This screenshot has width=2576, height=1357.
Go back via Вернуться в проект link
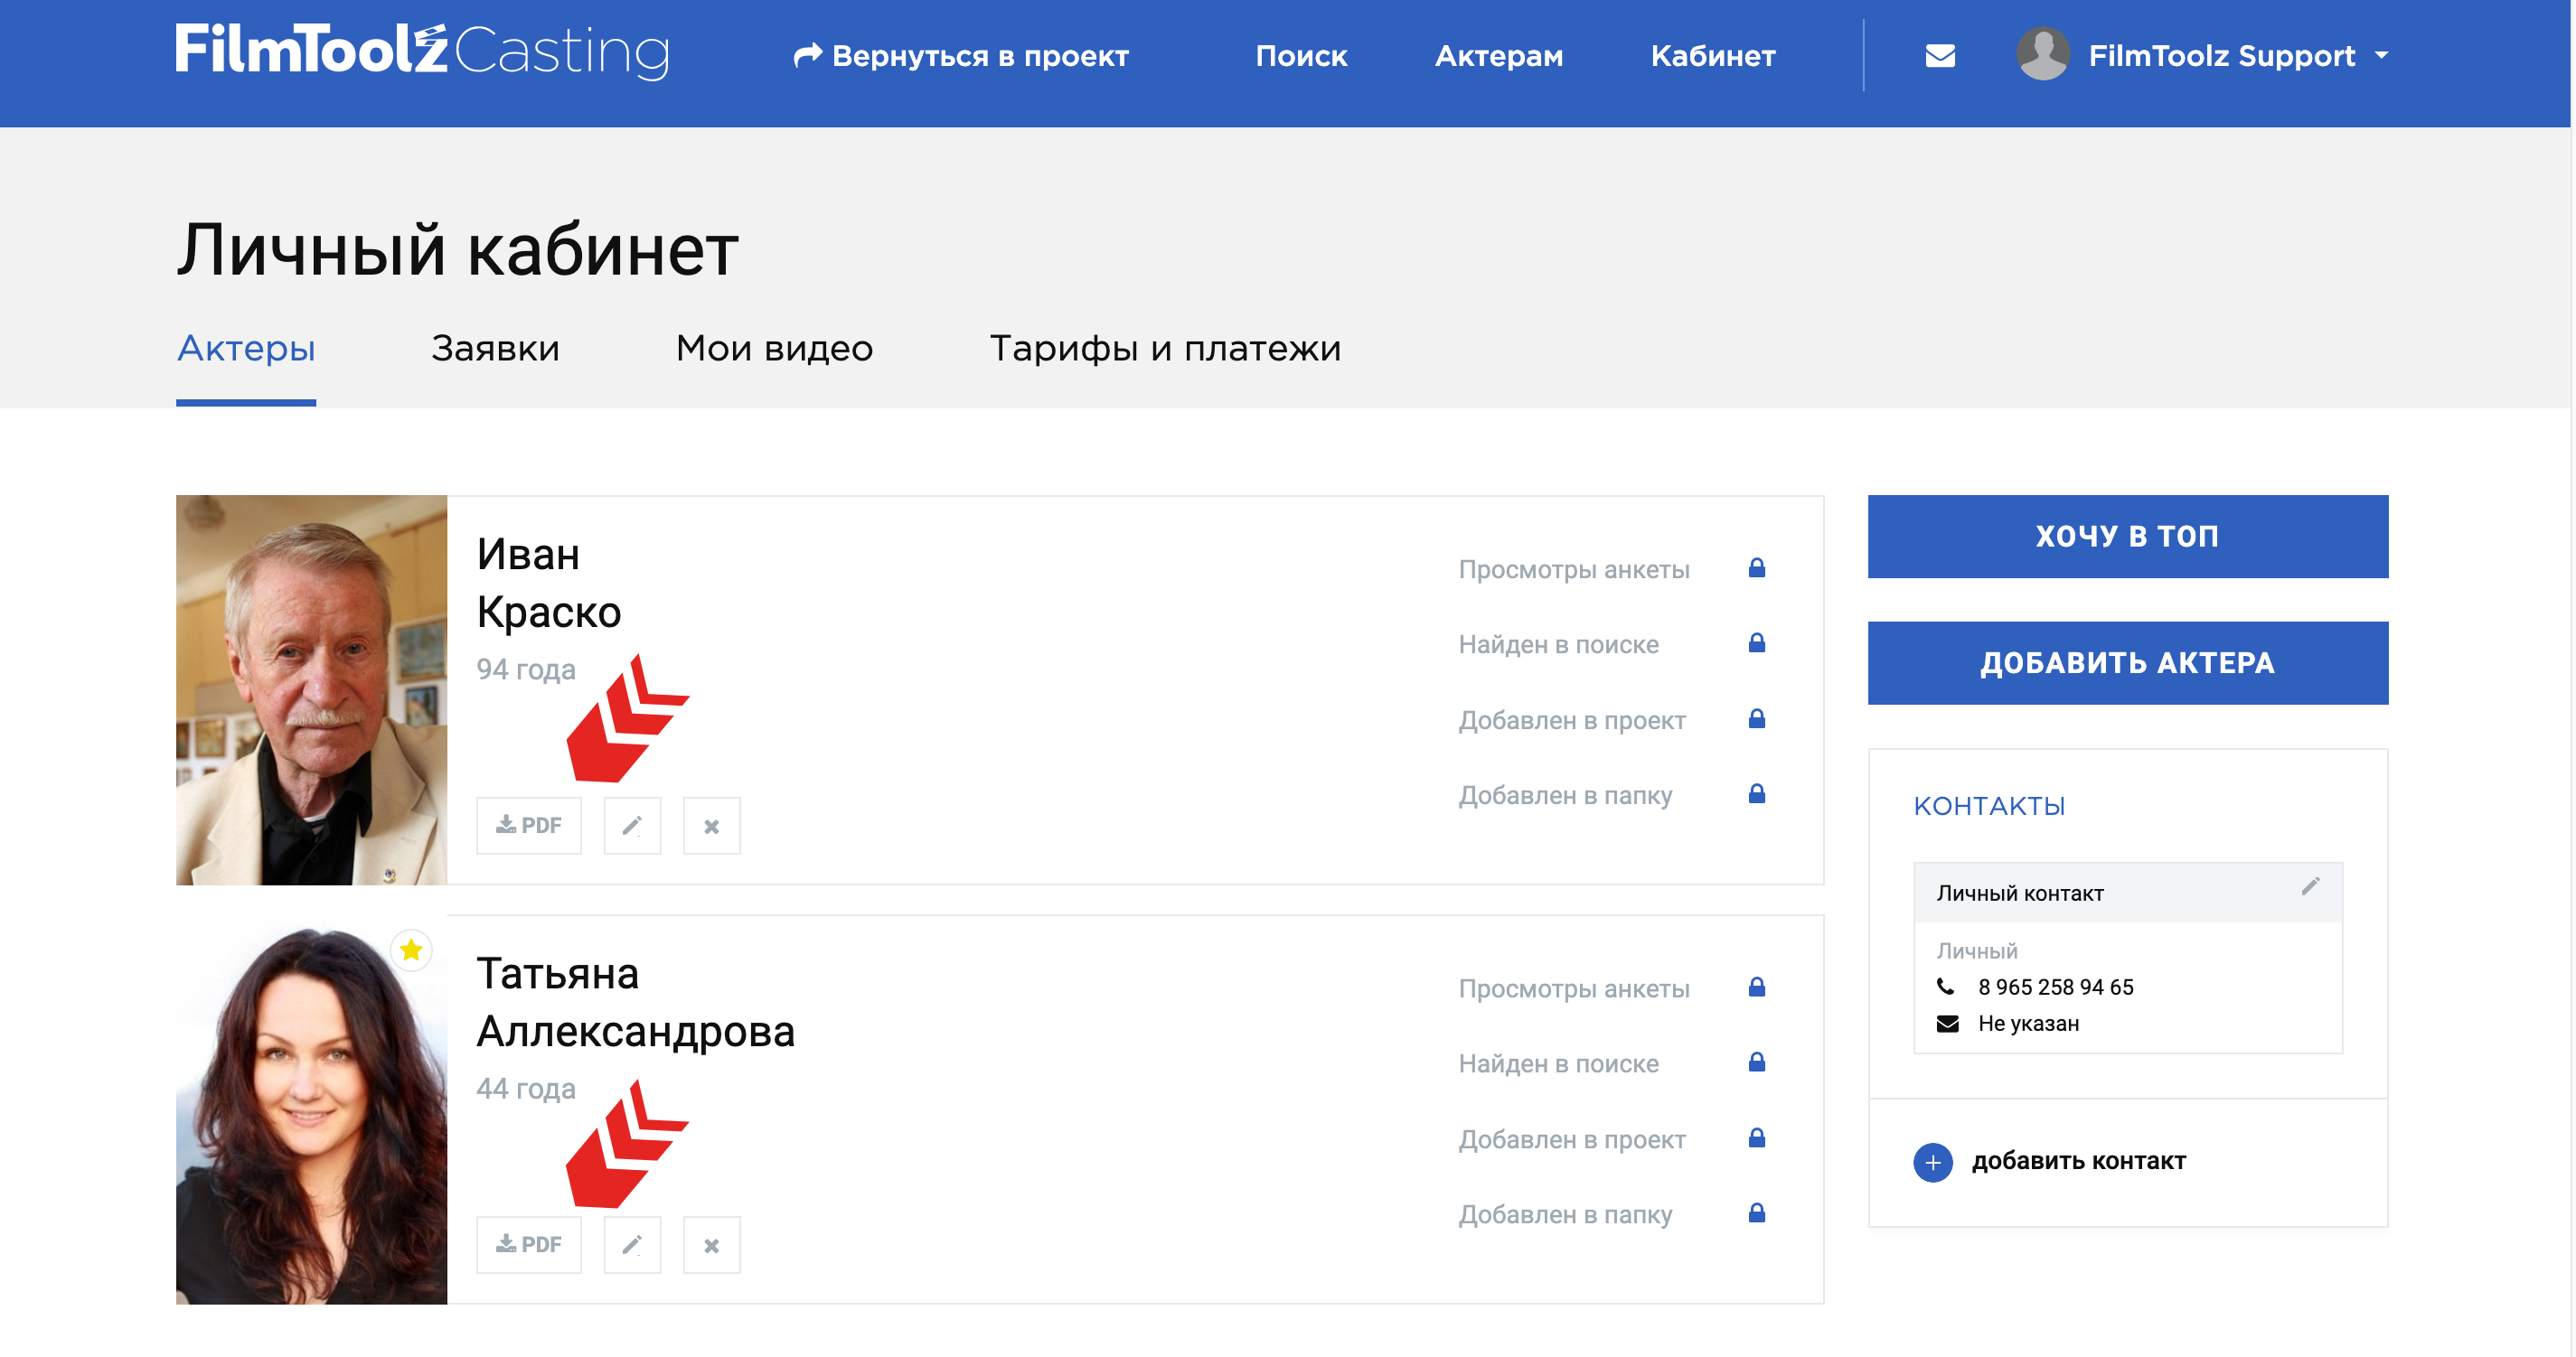pyautogui.click(x=961, y=56)
